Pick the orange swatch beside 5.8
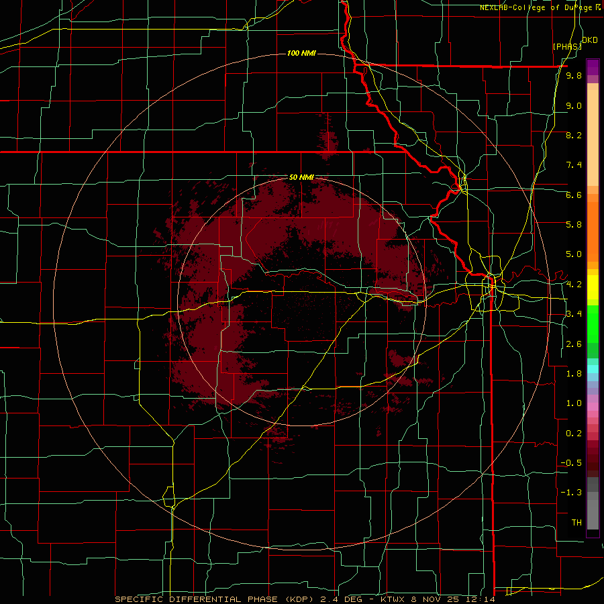Viewport: 604px width, 604px height. pyautogui.click(x=593, y=231)
